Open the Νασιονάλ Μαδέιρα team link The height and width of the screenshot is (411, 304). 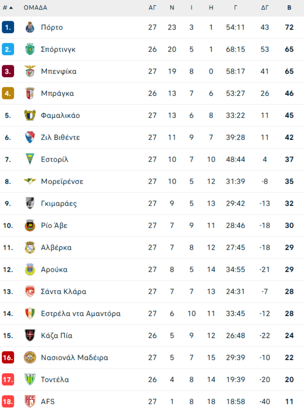[x=74, y=358]
